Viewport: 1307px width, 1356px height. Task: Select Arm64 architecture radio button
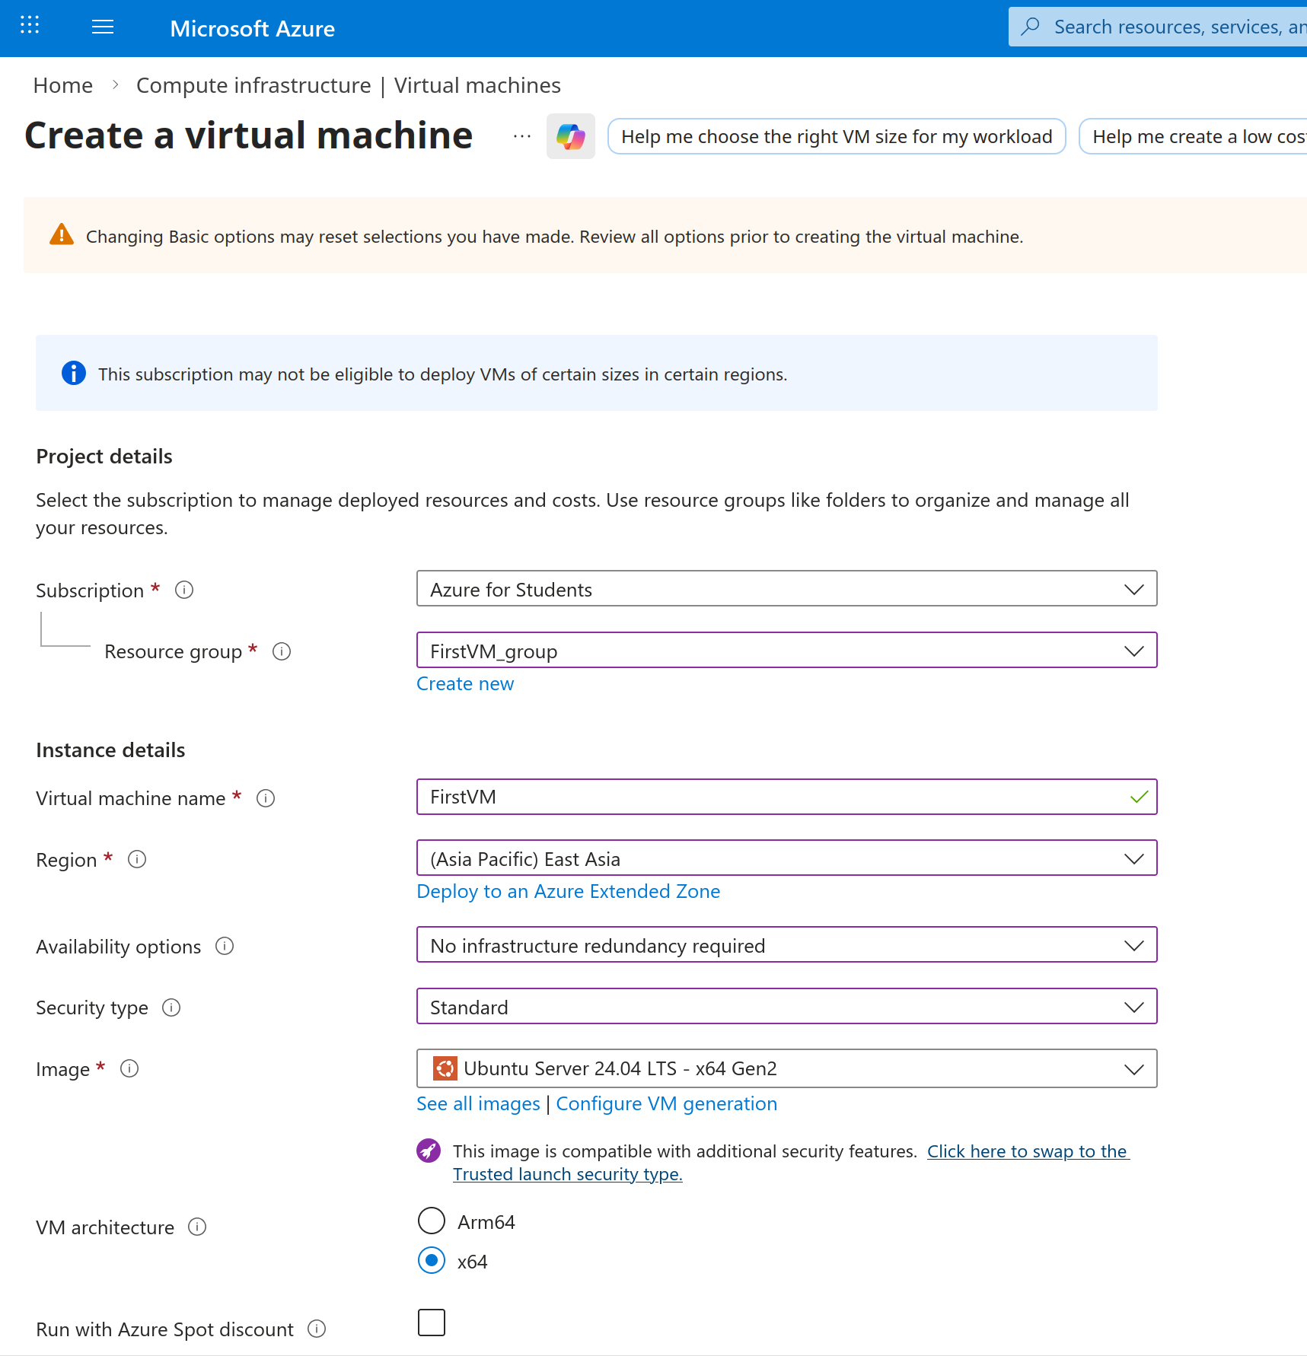tap(432, 1221)
